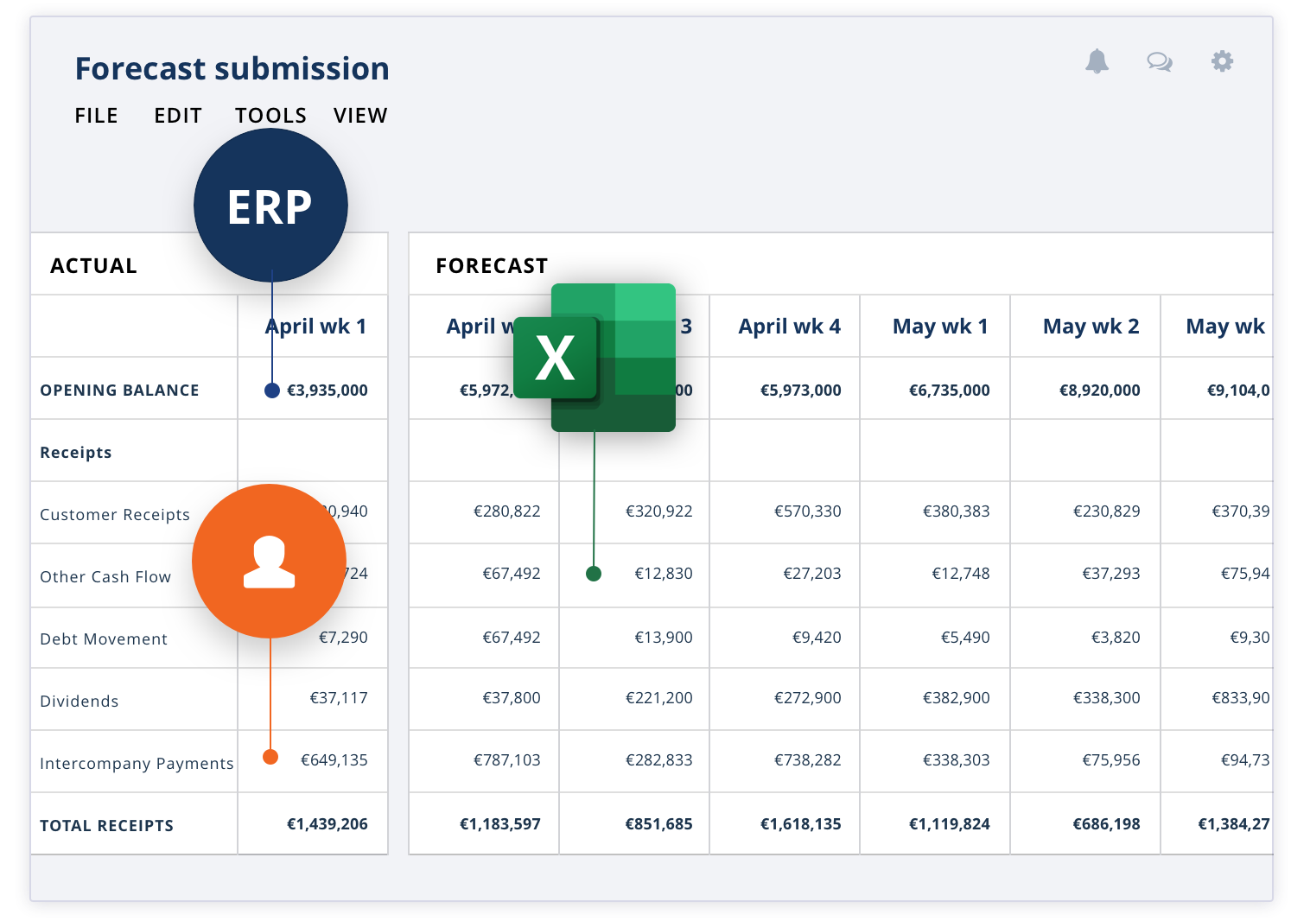Click the ERP circle badge
The width and height of the screenshot is (1291, 921).
[x=270, y=206]
